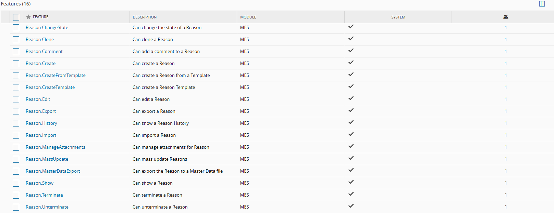Screen dimensions: 554x213
Task: Click System checkmark for Reason.Export row
Action: pyautogui.click(x=351, y=110)
